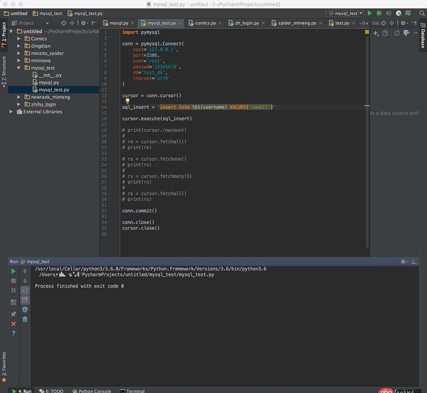Click the print console output icon
Screen dimensions: 427x393
[25, 310]
